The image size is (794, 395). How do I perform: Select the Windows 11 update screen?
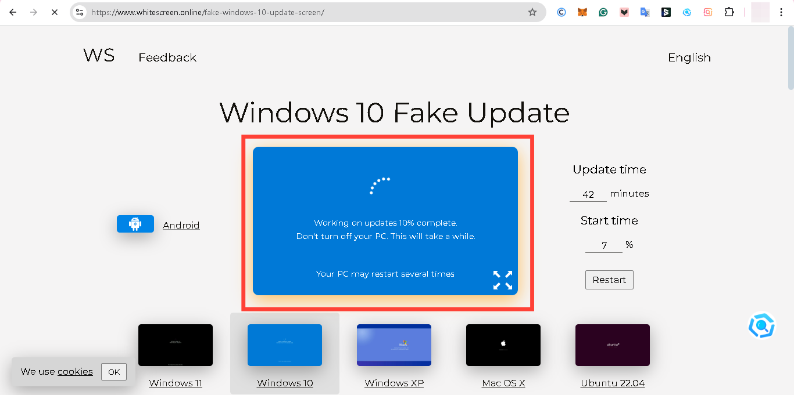click(x=175, y=345)
